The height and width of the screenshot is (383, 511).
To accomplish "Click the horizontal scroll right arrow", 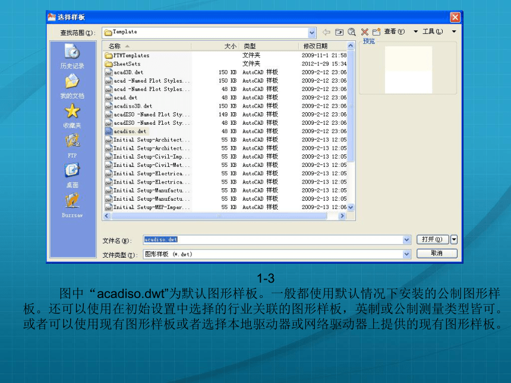I will point(342,216).
